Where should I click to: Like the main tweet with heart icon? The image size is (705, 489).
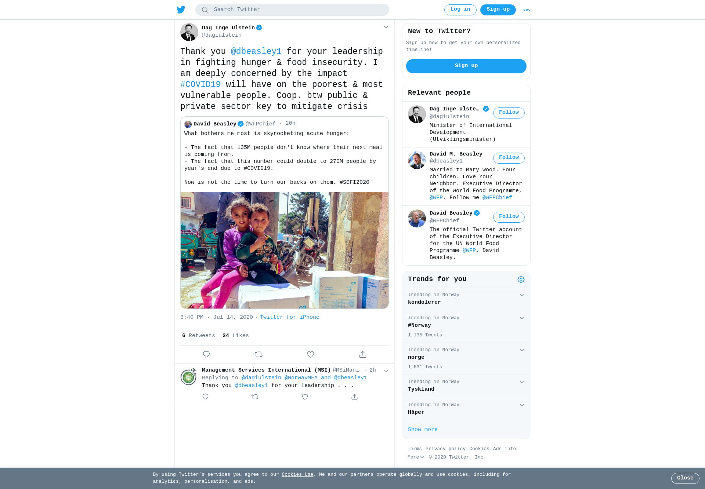tap(311, 354)
